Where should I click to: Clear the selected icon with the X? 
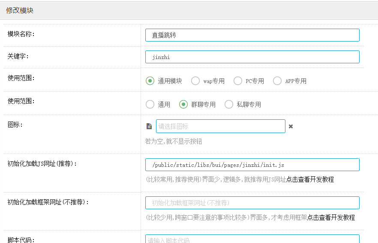coord(291,127)
